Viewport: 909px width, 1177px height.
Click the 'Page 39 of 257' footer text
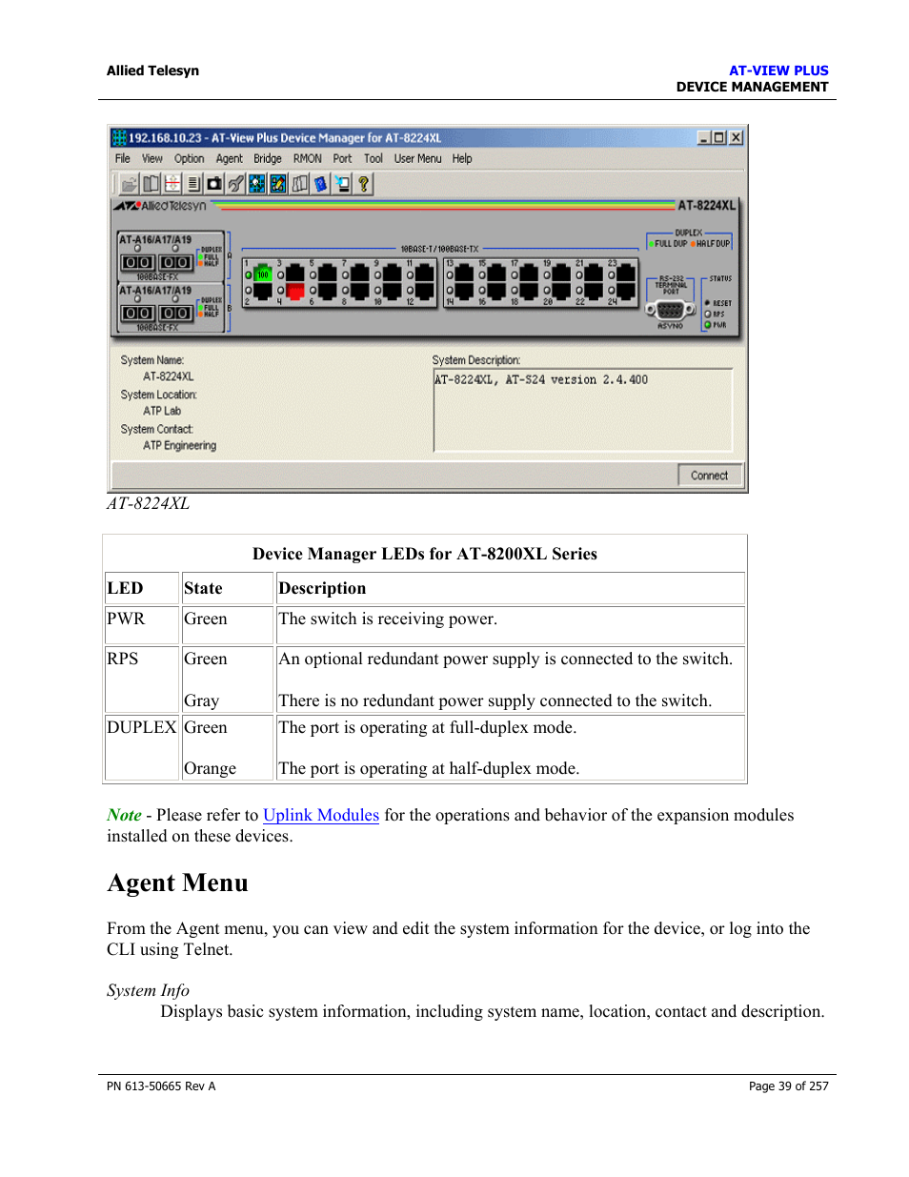[x=789, y=1086]
